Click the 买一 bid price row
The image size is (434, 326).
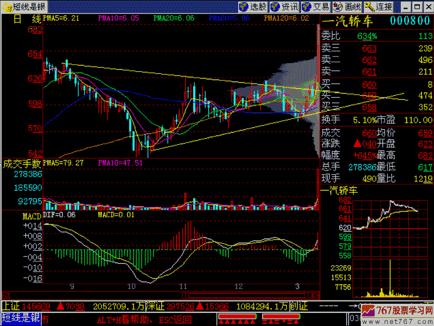coord(374,84)
